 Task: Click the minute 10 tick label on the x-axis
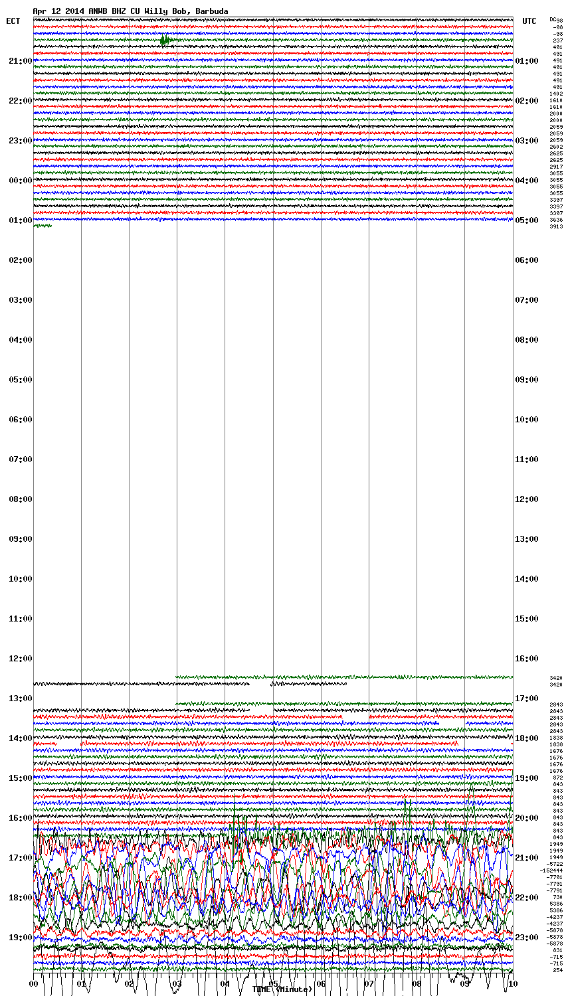pos(512,983)
